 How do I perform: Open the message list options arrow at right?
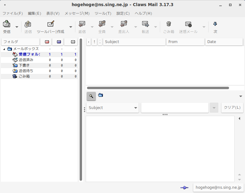241,96
